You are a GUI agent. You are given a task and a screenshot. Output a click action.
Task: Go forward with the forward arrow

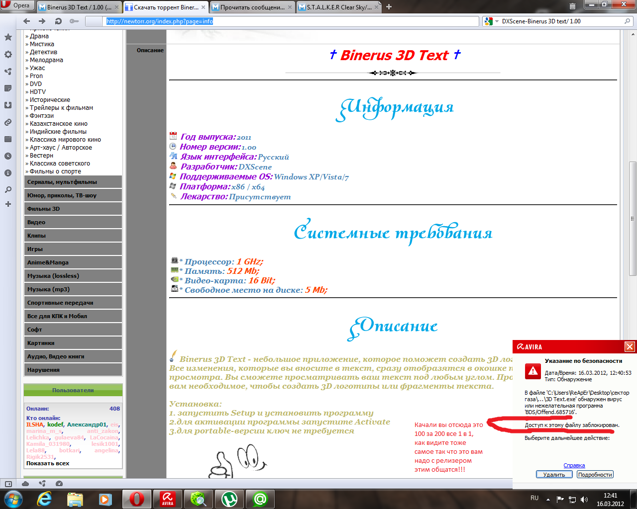click(42, 21)
